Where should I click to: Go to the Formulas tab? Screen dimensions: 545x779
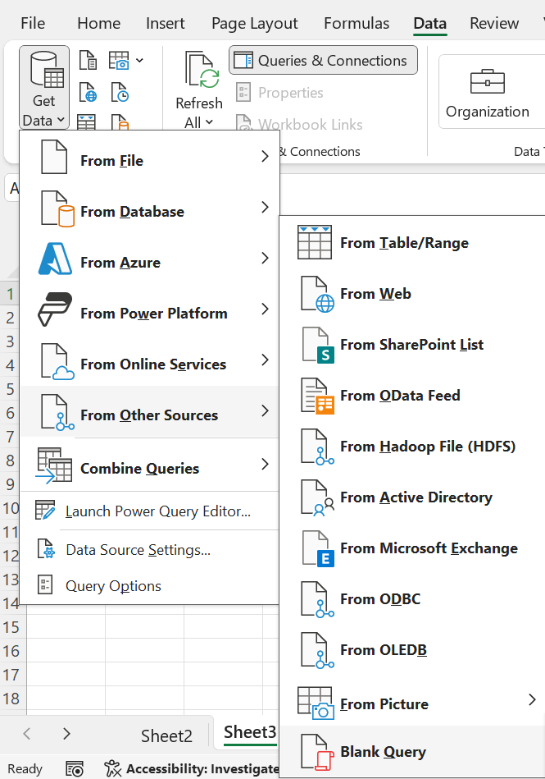tap(357, 23)
